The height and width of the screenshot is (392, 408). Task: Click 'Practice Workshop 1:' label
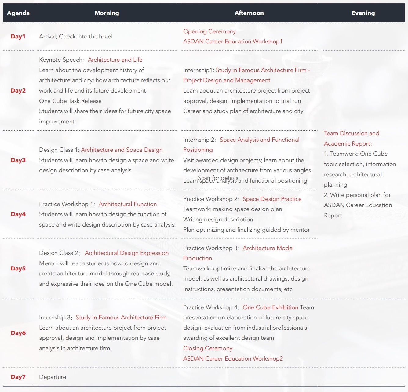pos(67,204)
